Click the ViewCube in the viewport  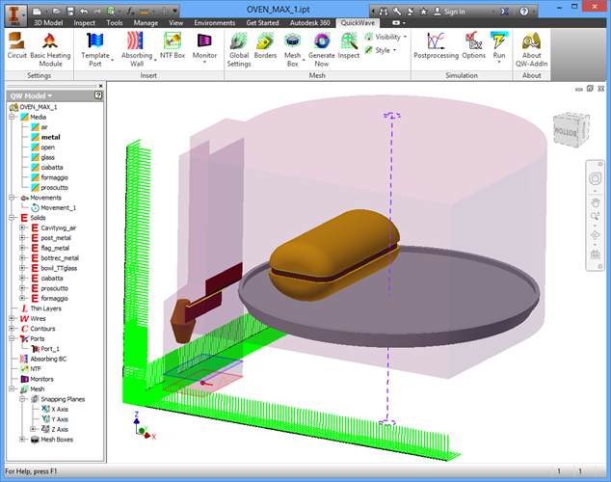click(x=566, y=129)
